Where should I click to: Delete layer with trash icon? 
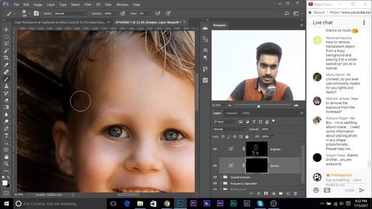(295, 193)
